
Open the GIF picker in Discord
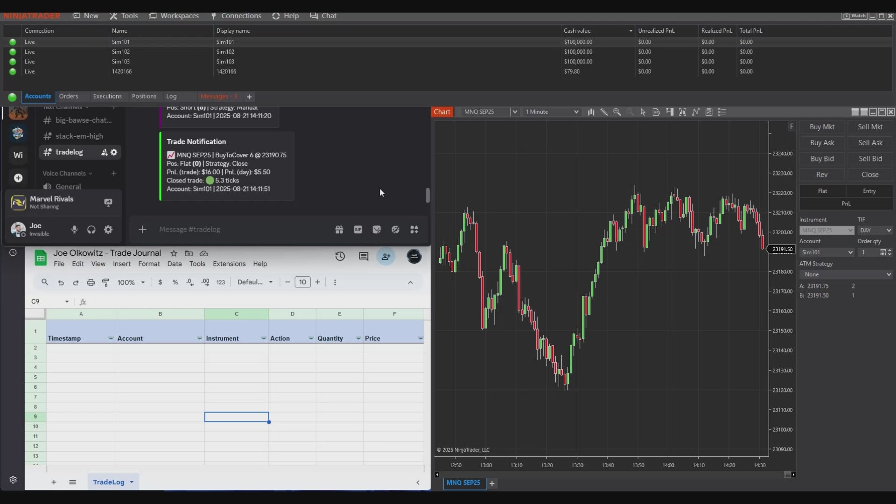358,230
